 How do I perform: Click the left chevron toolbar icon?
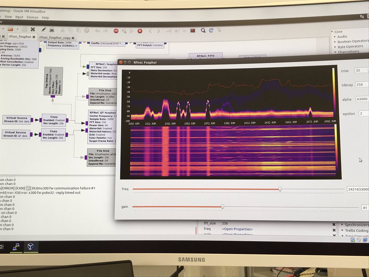150,31
